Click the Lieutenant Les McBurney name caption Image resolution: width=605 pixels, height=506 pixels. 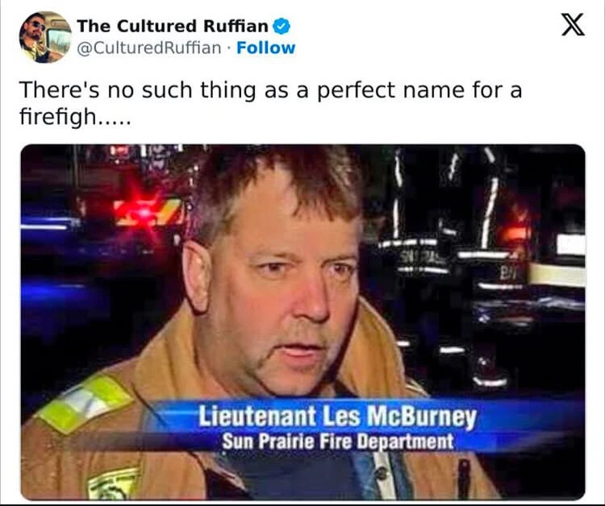338,417
